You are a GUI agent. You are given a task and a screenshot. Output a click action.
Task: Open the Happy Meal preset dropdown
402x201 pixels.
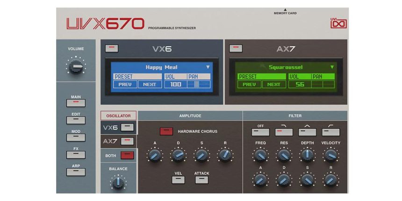[208, 67]
